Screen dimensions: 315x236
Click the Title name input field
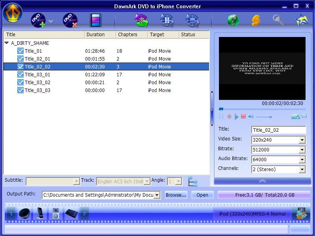tap(279, 130)
